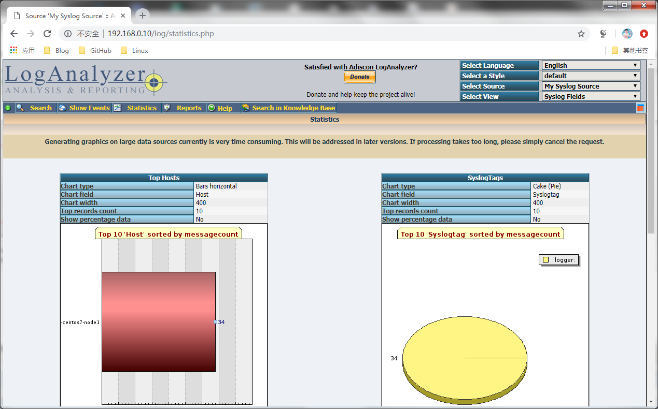This screenshot has height=409, width=658.
Task: Go forward in browser history
Action: [x=31, y=34]
